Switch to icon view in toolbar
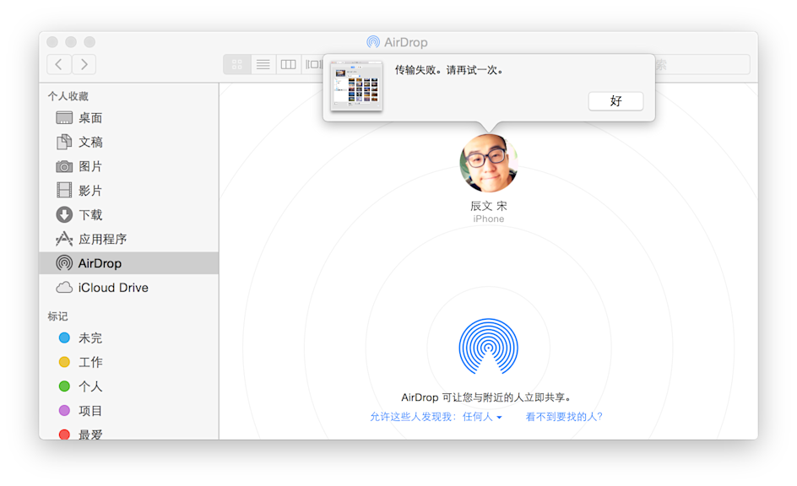The image size is (797, 486). (237, 64)
